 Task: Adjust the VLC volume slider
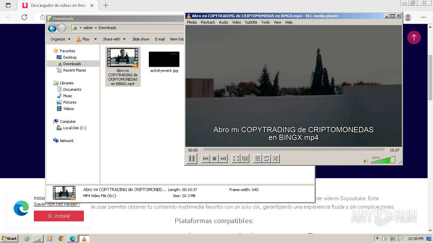click(383, 160)
